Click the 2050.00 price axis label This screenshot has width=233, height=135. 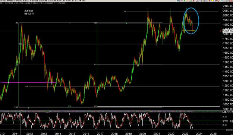coord(228,11)
